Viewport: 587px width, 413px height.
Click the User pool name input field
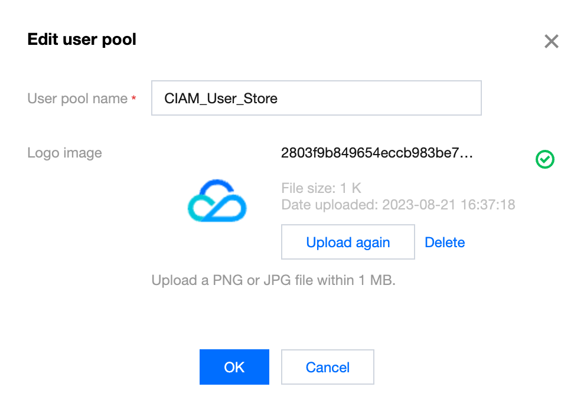pos(316,98)
